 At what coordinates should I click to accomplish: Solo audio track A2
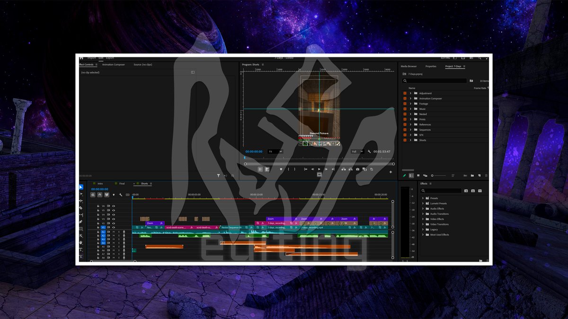(119, 235)
